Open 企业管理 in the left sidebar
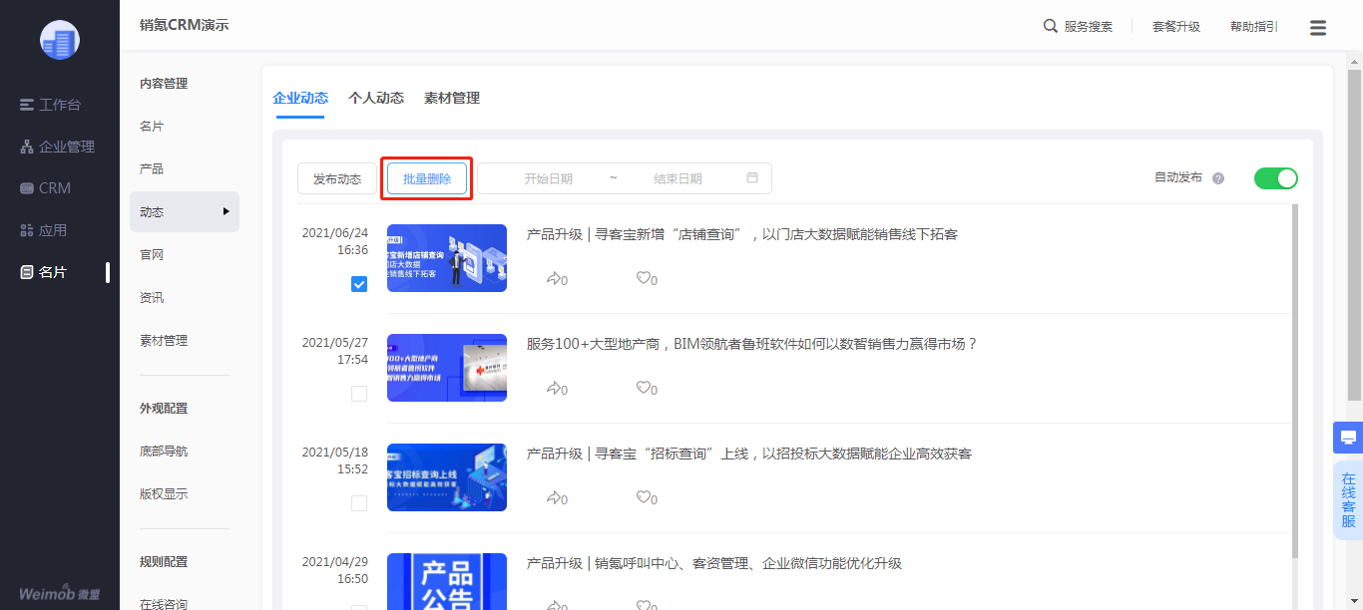Screen dimensions: 1363x610 click(x=60, y=147)
